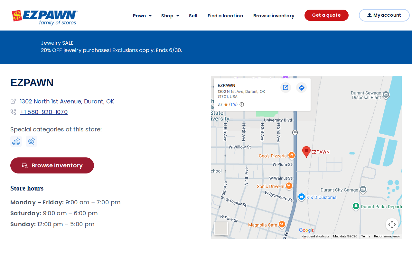
Task: Click the phone icon beside phone number
Action: tap(13, 112)
